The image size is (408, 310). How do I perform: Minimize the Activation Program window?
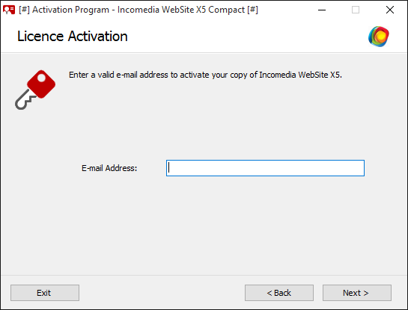tap(322, 10)
